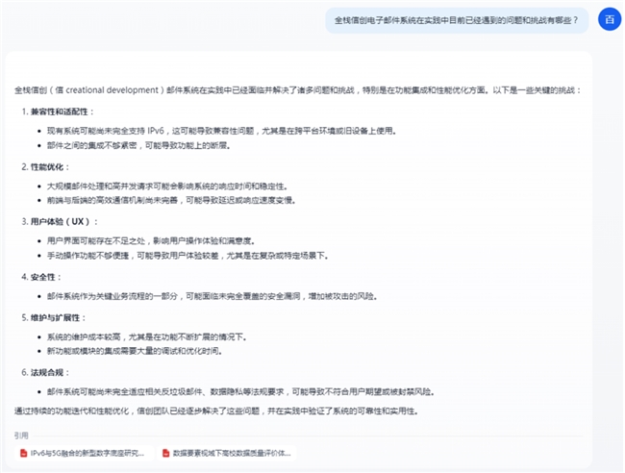The width and height of the screenshot is (625, 473).
Task: Click the PDF icon of IPv6与5G citation
Action: (x=23, y=453)
